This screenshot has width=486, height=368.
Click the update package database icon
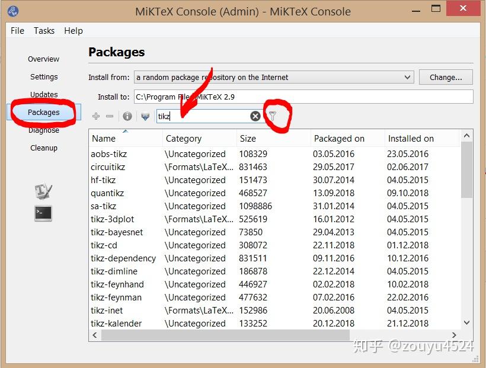(145, 116)
